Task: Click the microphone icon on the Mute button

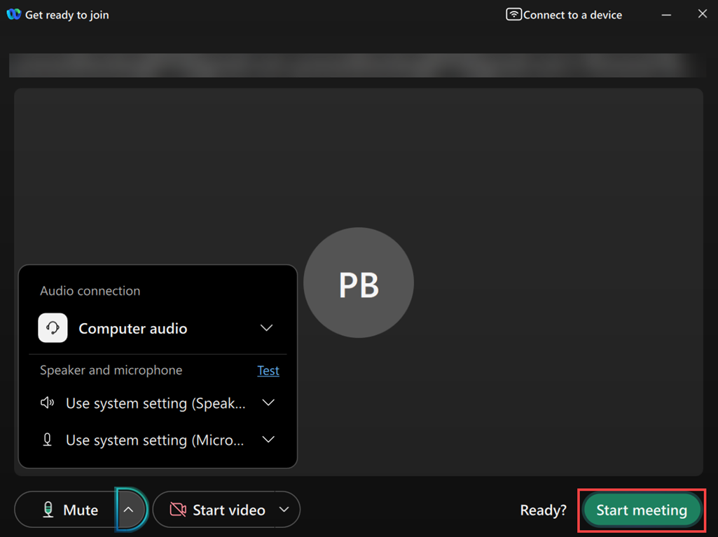Action: [x=48, y=510]
